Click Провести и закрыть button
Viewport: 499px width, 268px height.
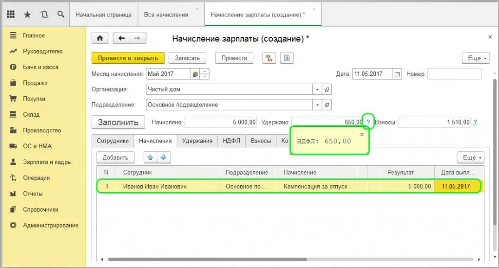(x=128, y=58)
